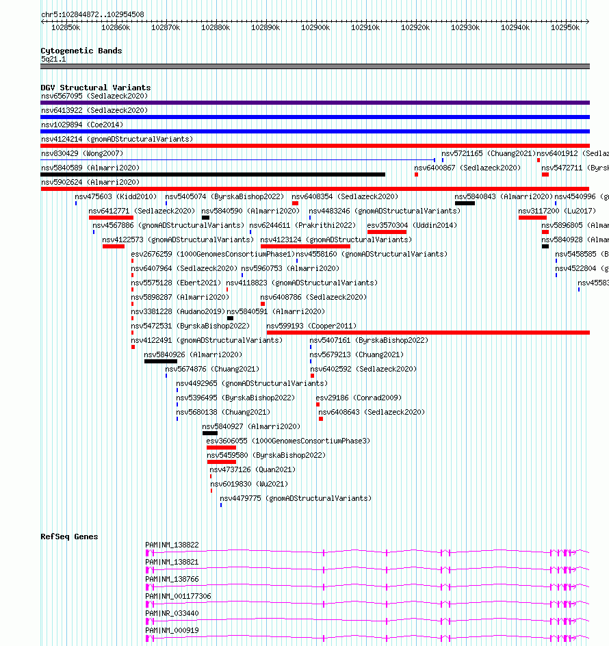609x646 pixels.
Task: Open the nsv4122573 gnomAD red bar
Action: (x=114, y=246)
